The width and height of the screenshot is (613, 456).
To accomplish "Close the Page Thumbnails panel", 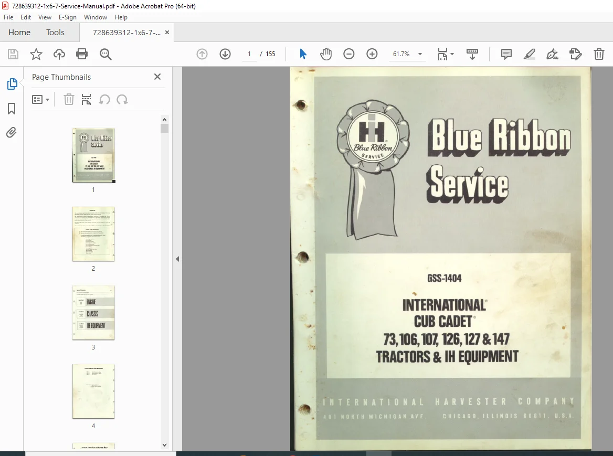I will (x=157, y=77).
